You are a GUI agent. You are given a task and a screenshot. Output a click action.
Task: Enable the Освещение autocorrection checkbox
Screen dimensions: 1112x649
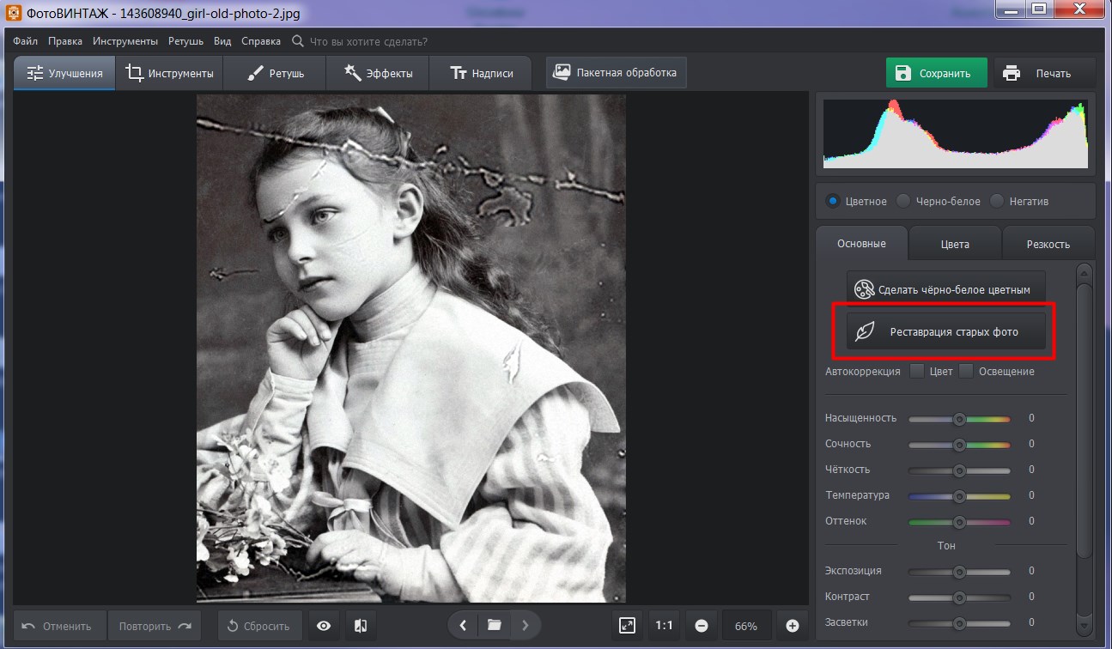(966, 372)
